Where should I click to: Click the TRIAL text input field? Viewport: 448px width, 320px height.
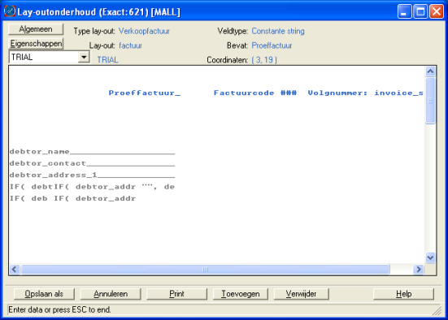44,57
